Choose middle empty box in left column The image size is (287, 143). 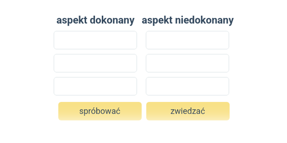click(95, 63)
